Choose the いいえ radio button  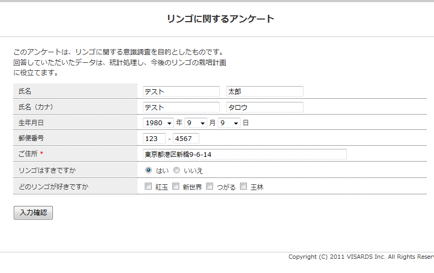coord(177,170)
